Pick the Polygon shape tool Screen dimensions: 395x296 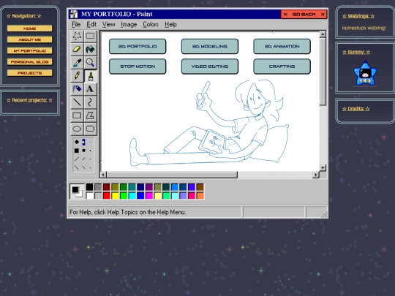coord(90,115)
